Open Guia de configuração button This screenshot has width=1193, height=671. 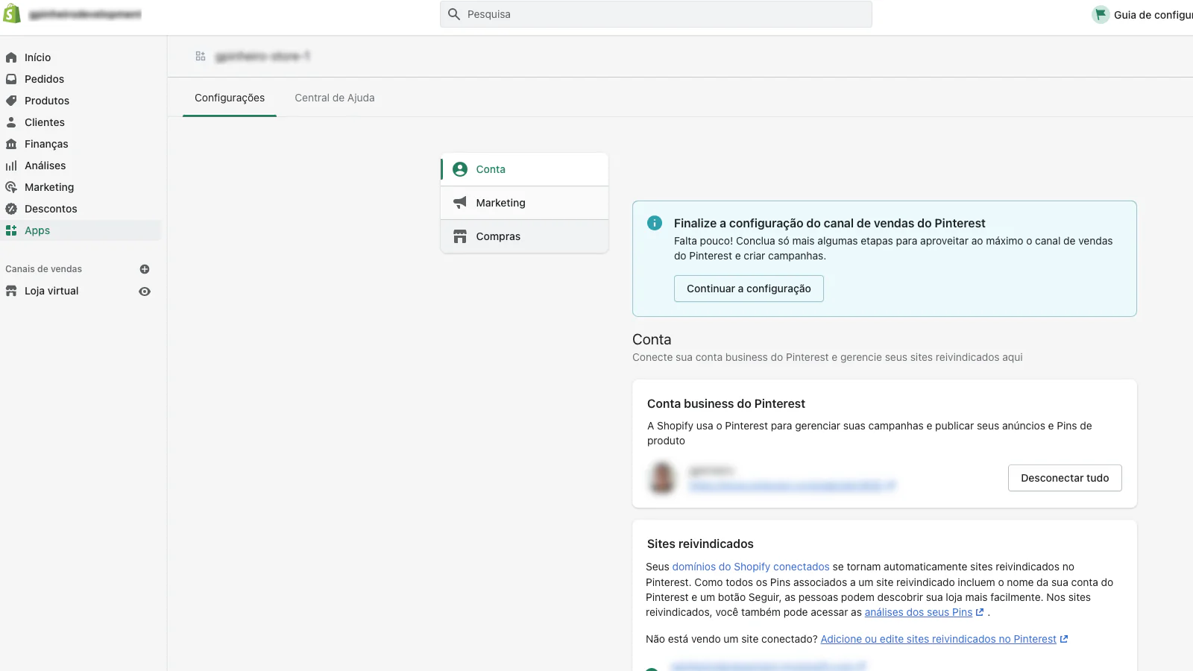click(1142, 14)
